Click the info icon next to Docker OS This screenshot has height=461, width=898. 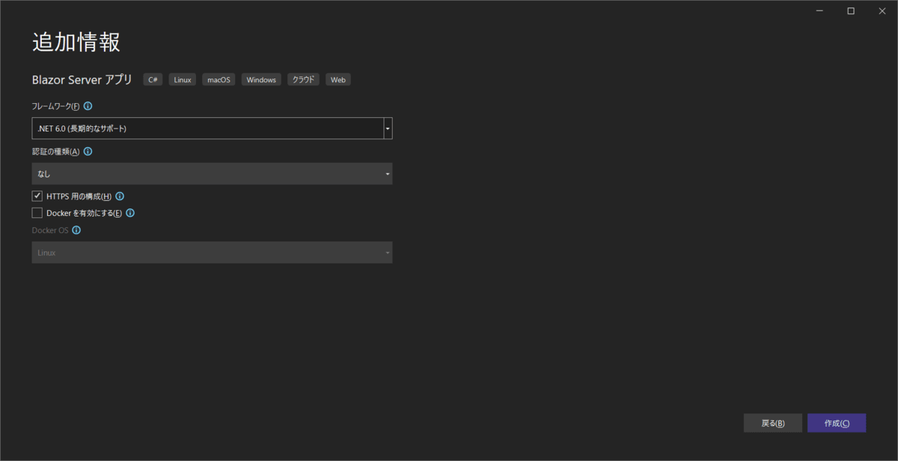76,230
